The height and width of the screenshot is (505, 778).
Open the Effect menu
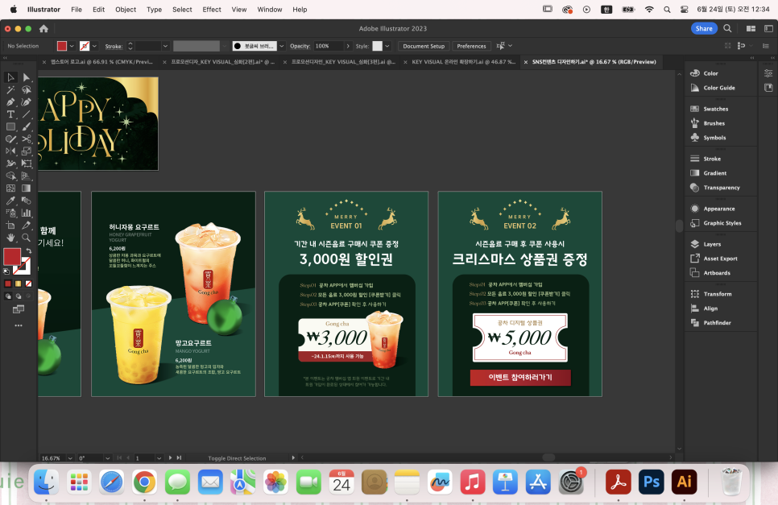212,10
